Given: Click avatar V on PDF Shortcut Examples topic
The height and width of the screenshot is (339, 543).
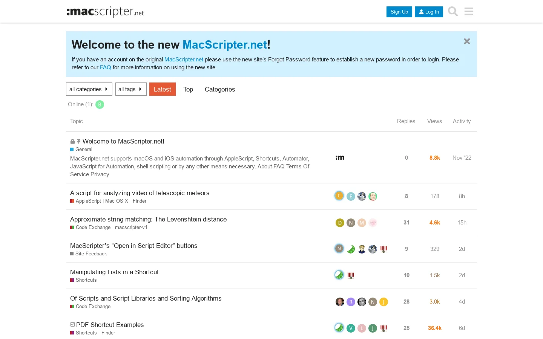Looking at the screenshot, I should (351, 328).
